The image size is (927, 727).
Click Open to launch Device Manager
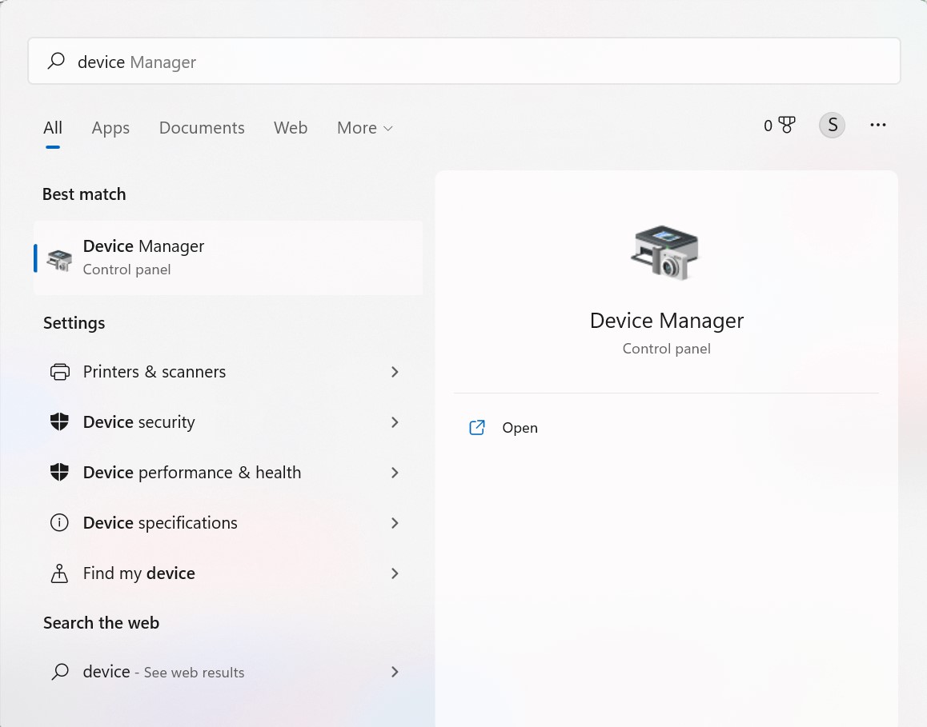pos(520,428)
